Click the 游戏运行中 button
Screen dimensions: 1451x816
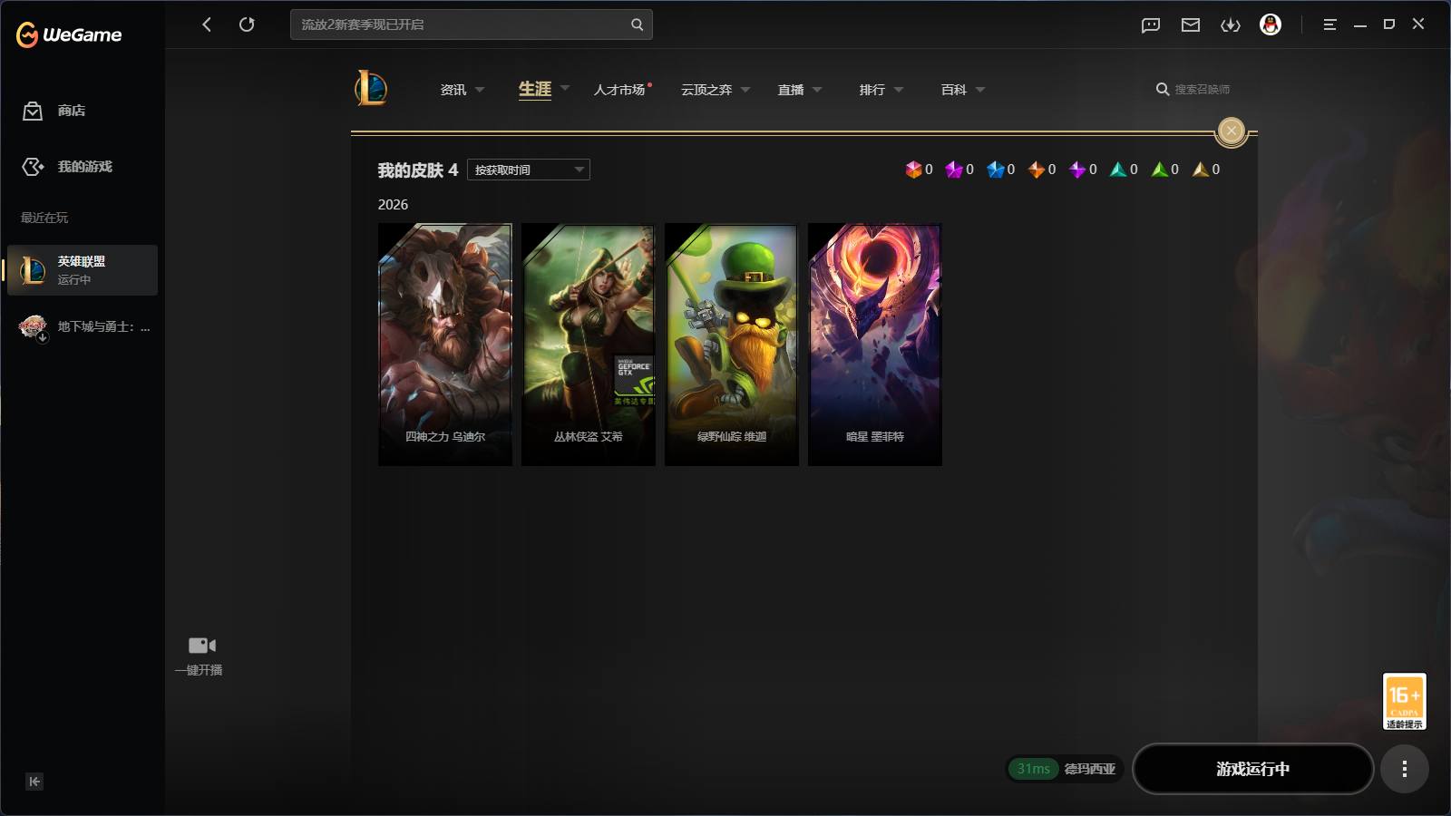[1253, 769]
